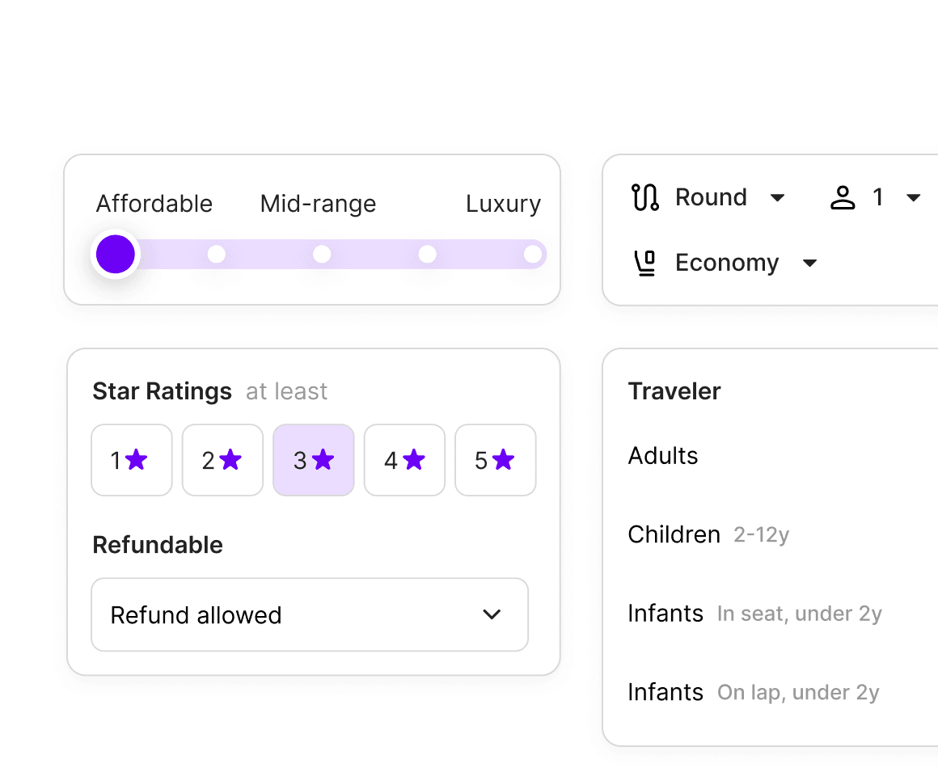Select the Luxury price label

pyautogui.click(x=503, y=204)
